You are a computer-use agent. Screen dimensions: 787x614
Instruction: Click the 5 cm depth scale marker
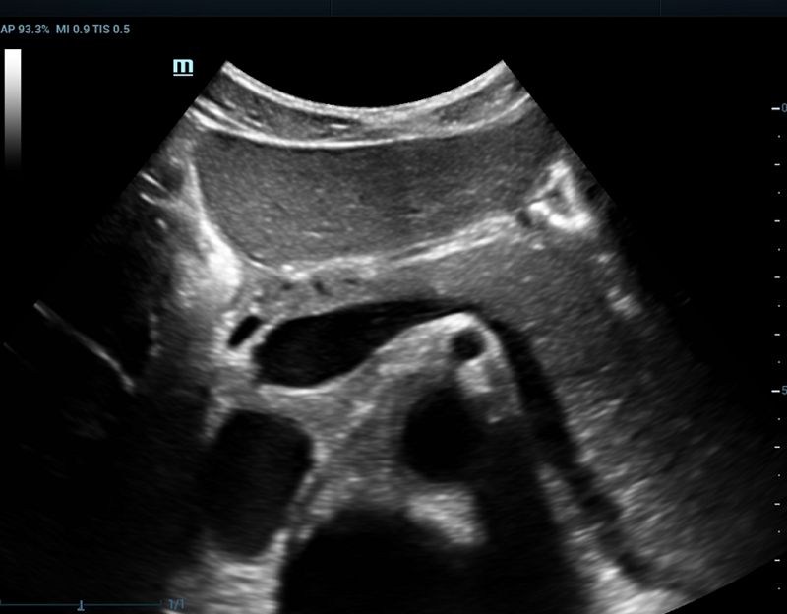[x=779, y=391]
